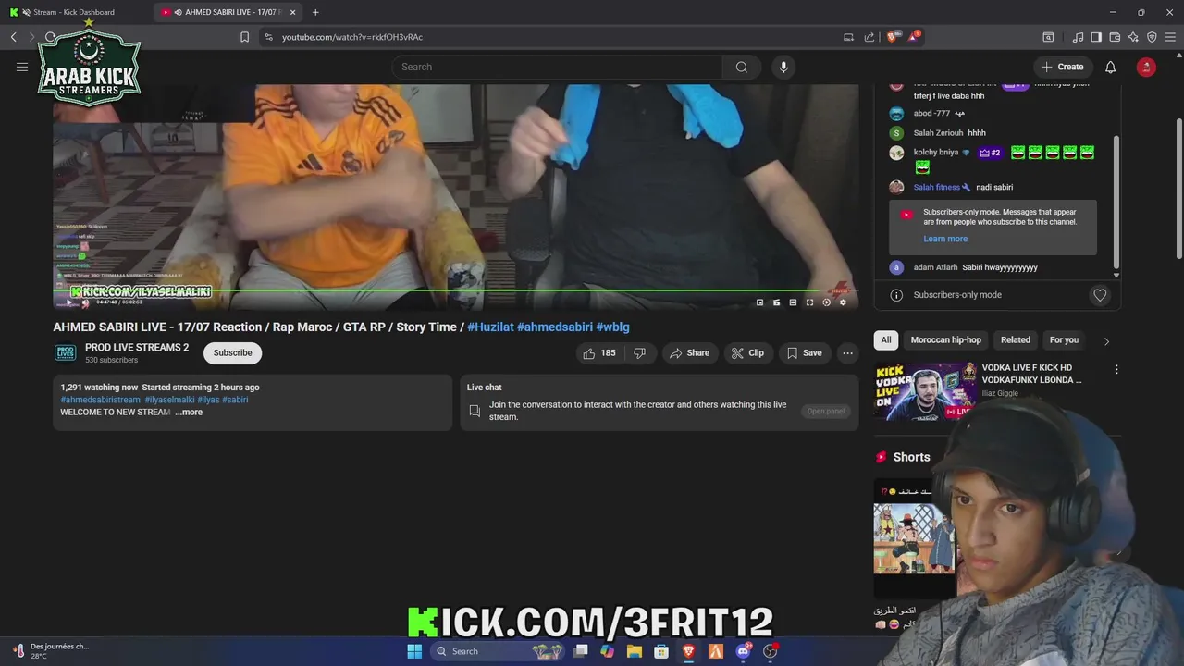
Task: Share the Ahmed Sabiri live video
Action: point(689,353)
